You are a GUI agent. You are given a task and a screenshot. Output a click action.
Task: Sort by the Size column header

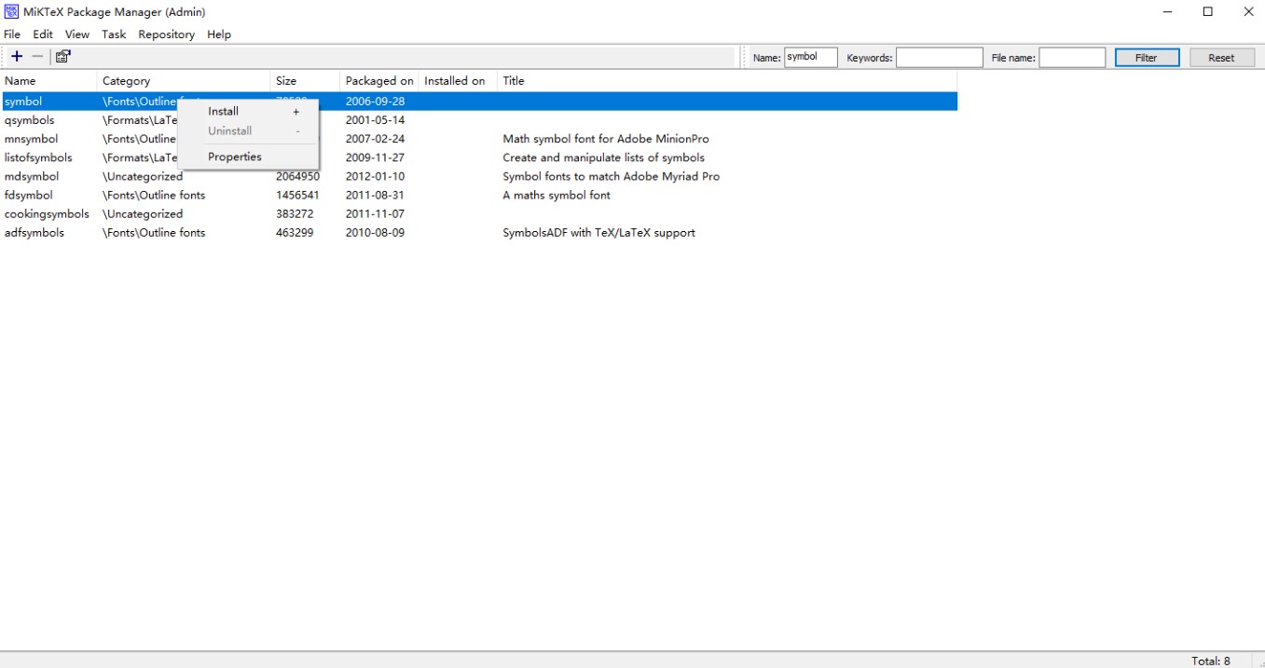pos(305,81)
